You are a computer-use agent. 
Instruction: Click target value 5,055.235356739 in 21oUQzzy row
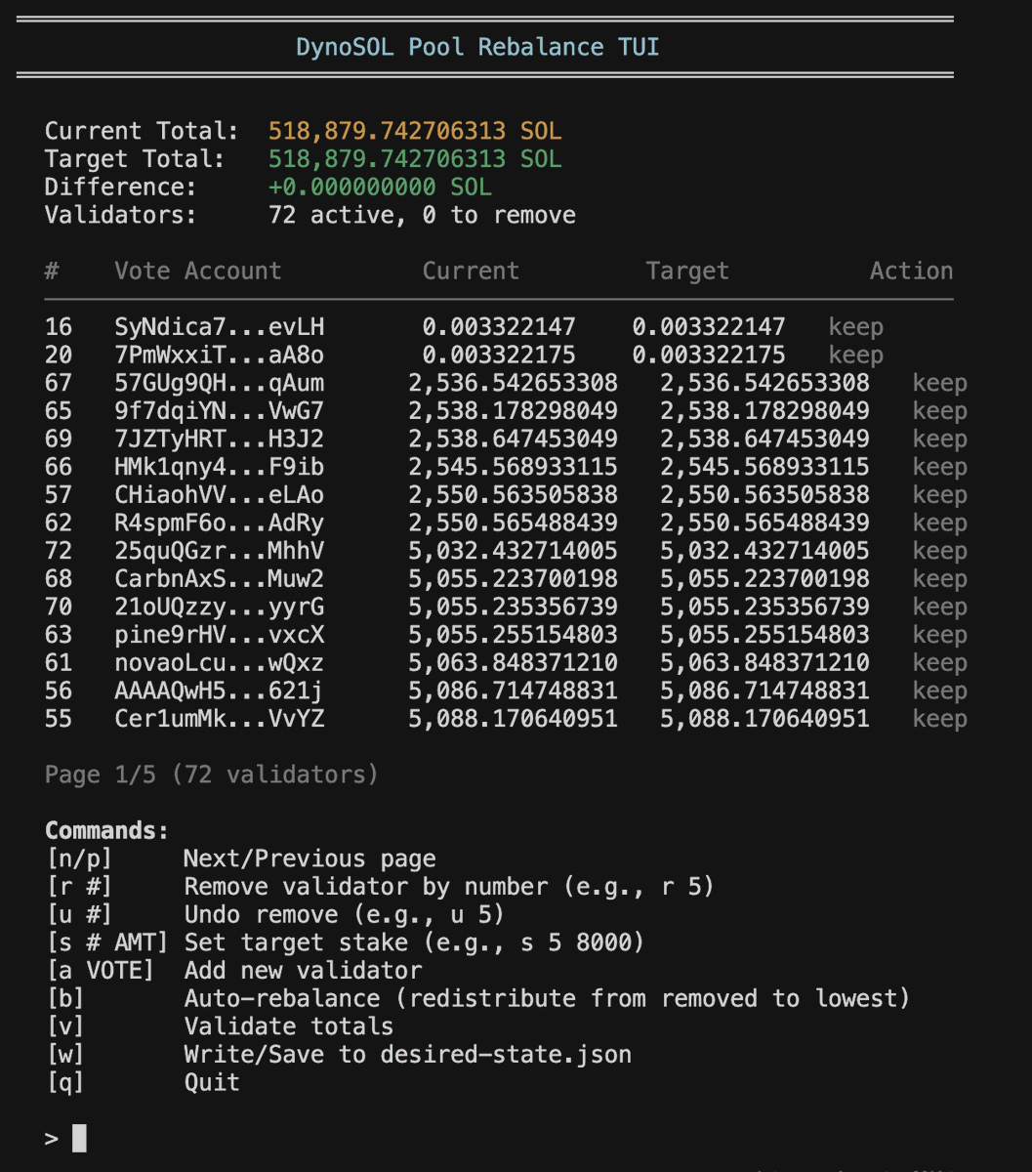tap(764, 607)
